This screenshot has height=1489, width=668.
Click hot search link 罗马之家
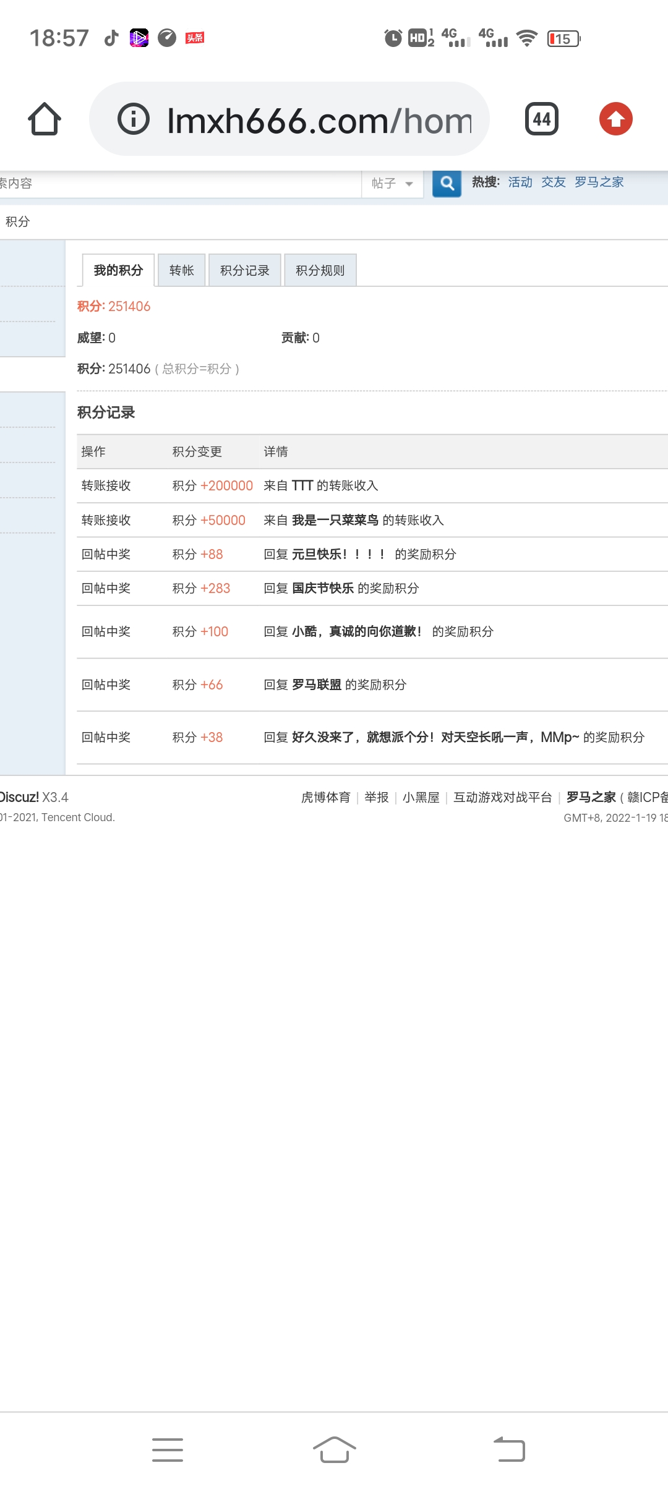coord(599,182)
